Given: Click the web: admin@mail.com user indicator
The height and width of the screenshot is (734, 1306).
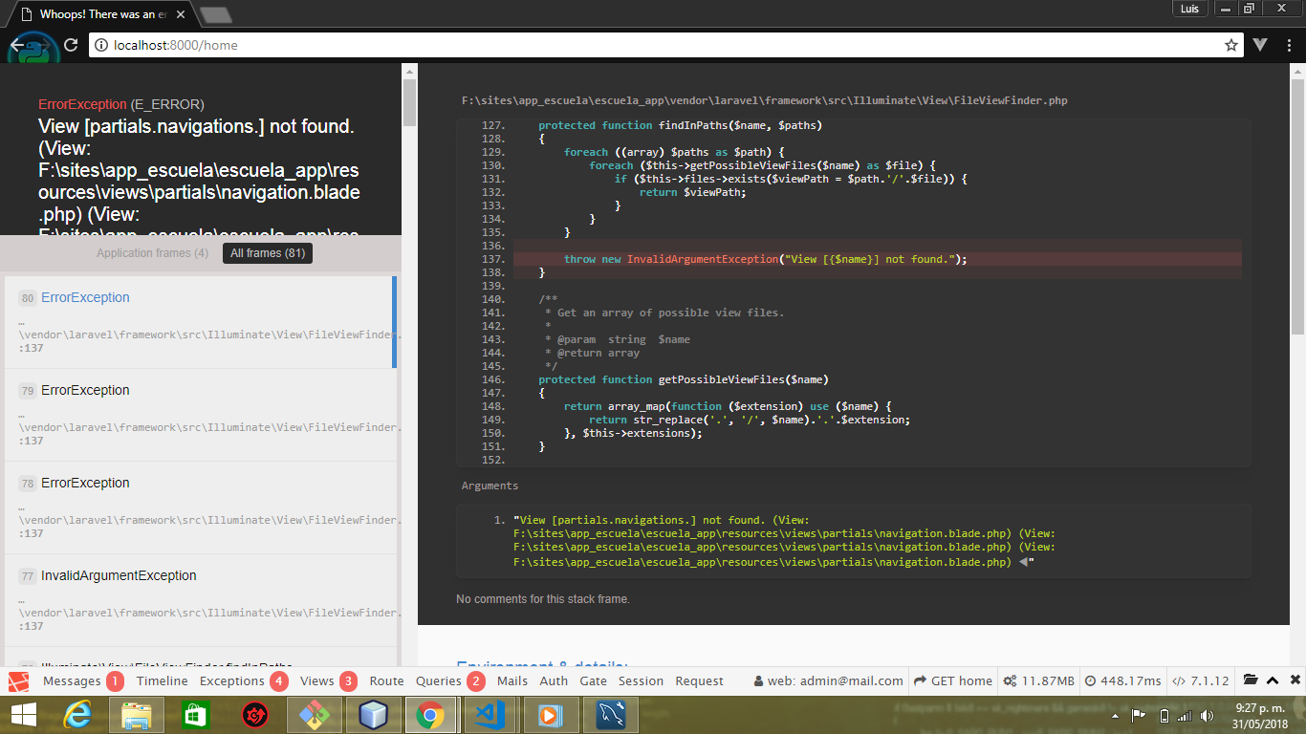Looking at the screenshot, I should [828, 681].
